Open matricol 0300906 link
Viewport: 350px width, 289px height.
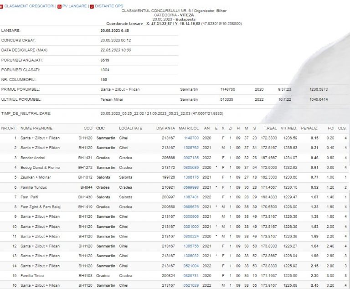[191, 217]
